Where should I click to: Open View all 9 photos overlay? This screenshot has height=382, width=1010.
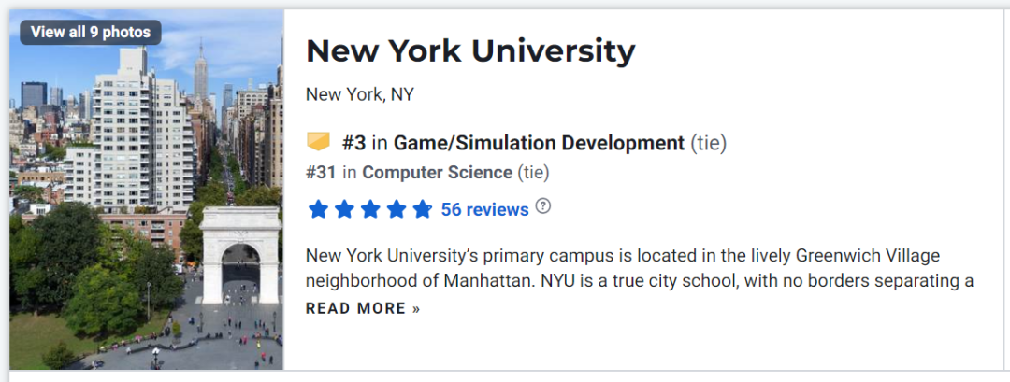click(x=91, y=32)
